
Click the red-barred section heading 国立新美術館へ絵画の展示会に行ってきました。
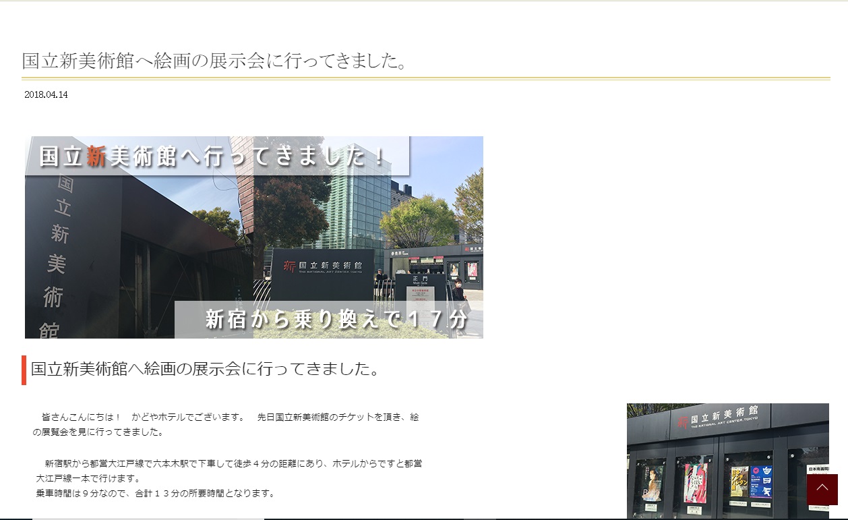click(206, 369)
